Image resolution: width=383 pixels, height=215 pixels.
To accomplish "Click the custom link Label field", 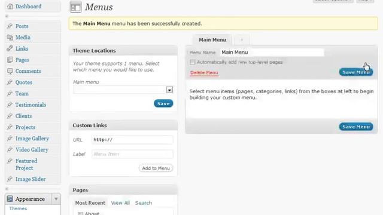I will [132, 154].
